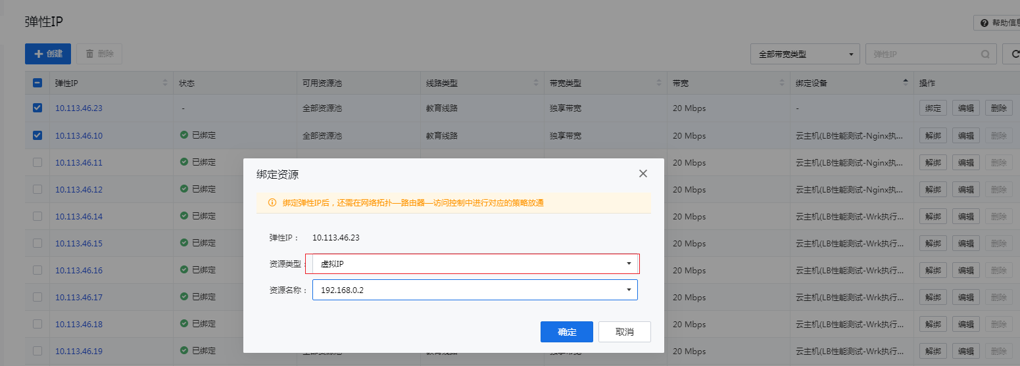The width and height of the screenshot is (1020, 366).
Task: Confirm binding with the 确定 button
Action: [x=567, y=332]
